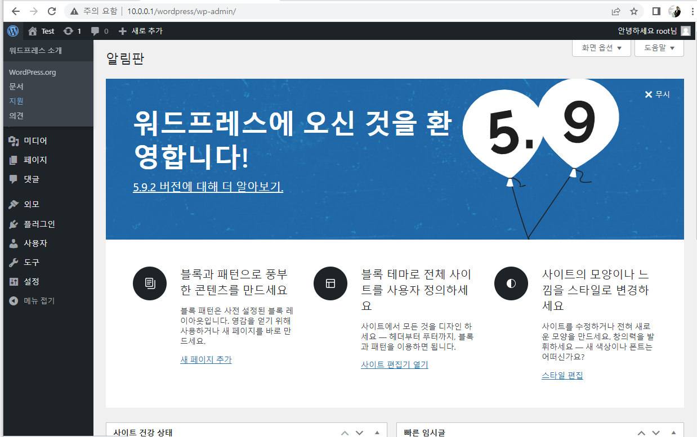
Task: Click the 플러그인 plug icon
Action: tap(14, 224)
